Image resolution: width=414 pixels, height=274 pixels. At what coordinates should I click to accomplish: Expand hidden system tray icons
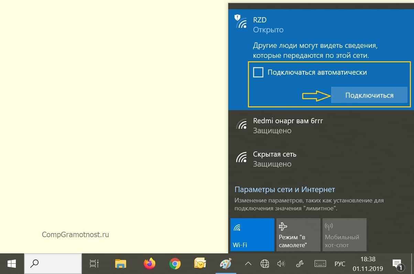(248, 264)
